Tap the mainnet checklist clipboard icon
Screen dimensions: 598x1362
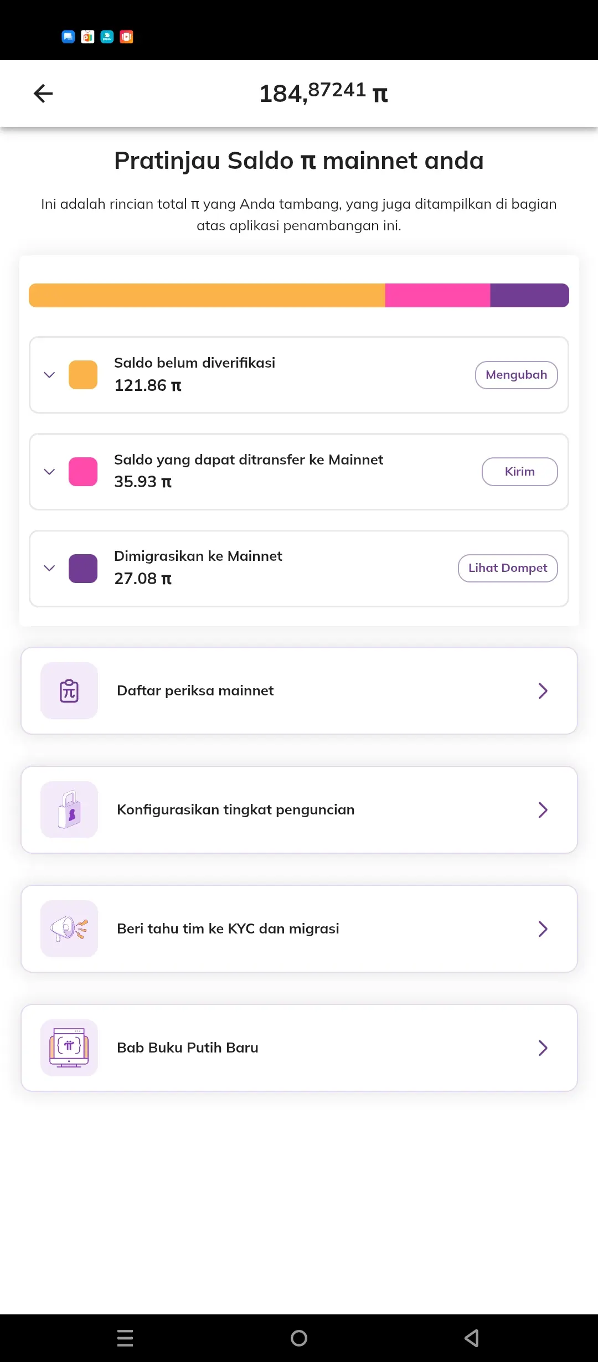pyautogui.click(x=69, y=691)
